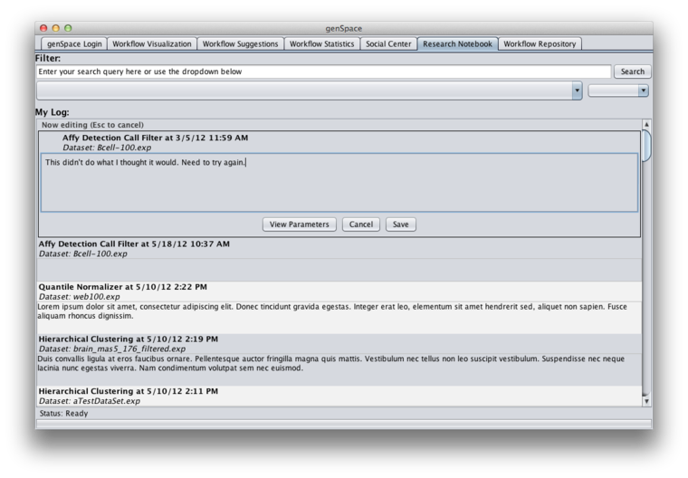The height and width of the screenshot is (478, 688).
Task: Switch to Workflow Visualization tab
Action: (152, 43)
